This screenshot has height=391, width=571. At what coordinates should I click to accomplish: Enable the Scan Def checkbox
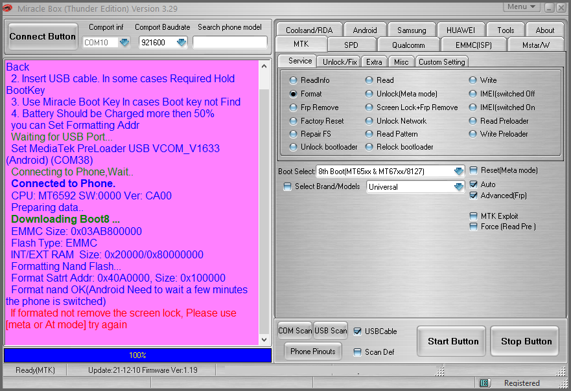pos(358,352)
